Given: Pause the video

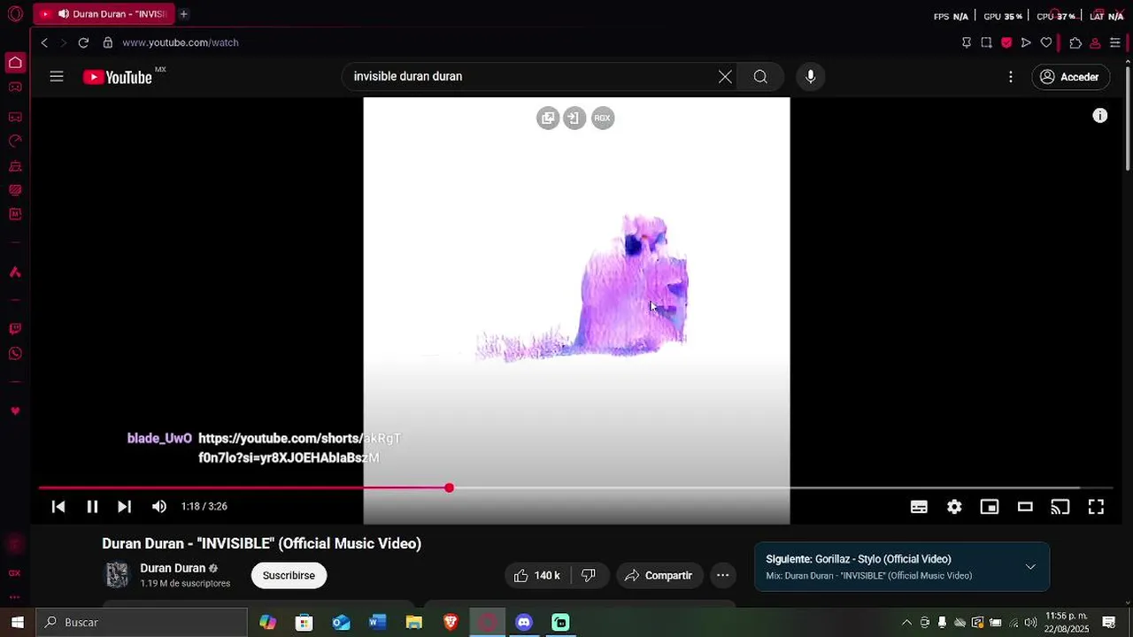Looking at the screenshot, I should click(x=92, y=507).
